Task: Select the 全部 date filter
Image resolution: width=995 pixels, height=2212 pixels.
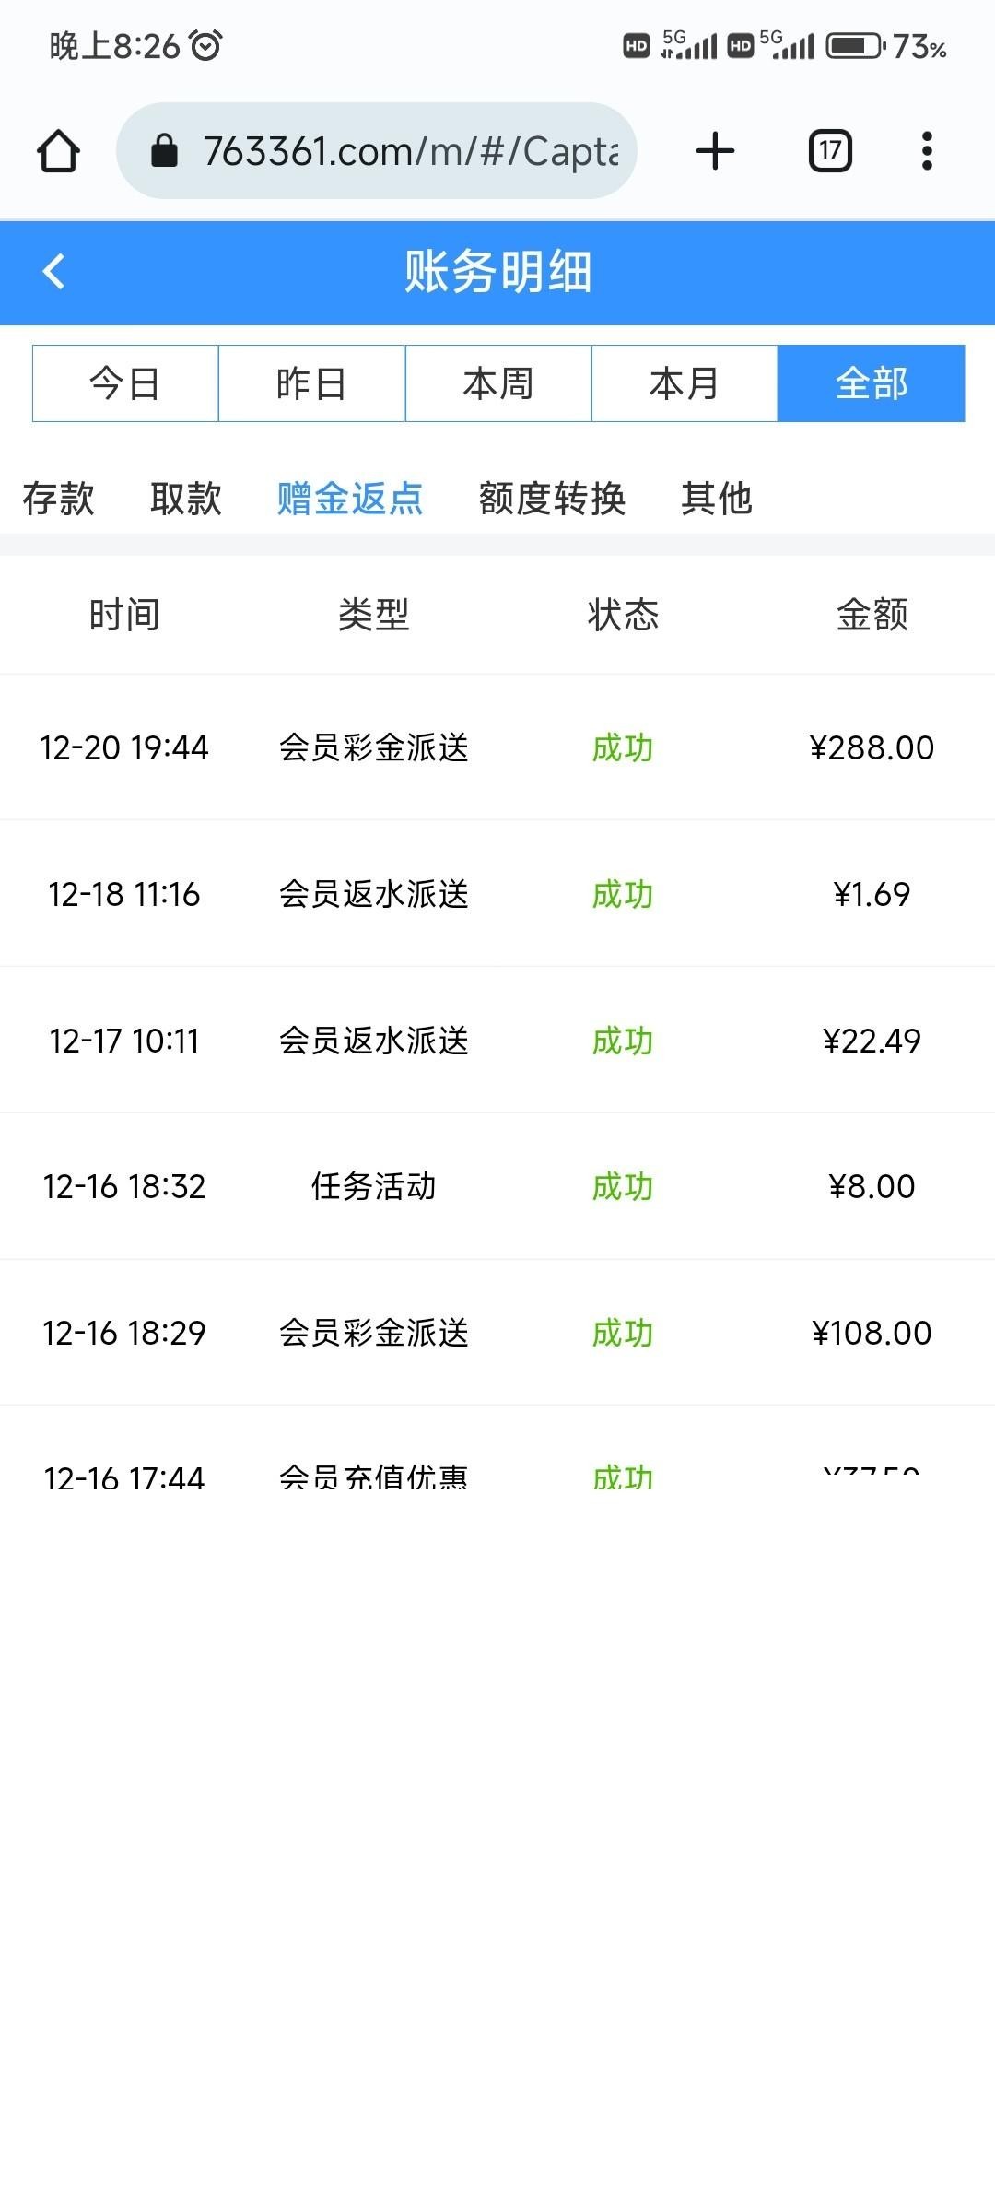Action: [872, 383]
